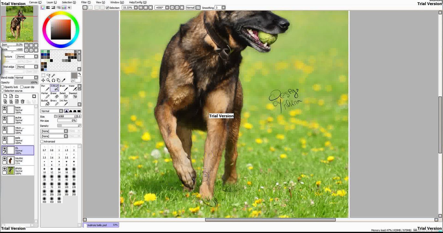Hide the autre layer
Viewport: 443px width, 233px height.
pyautogui.click(x=5, y=118)
